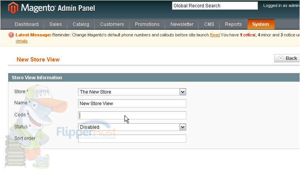The image size is (300, 174).
Task: Click the Logged in as admin text
Action: [281, 5]
